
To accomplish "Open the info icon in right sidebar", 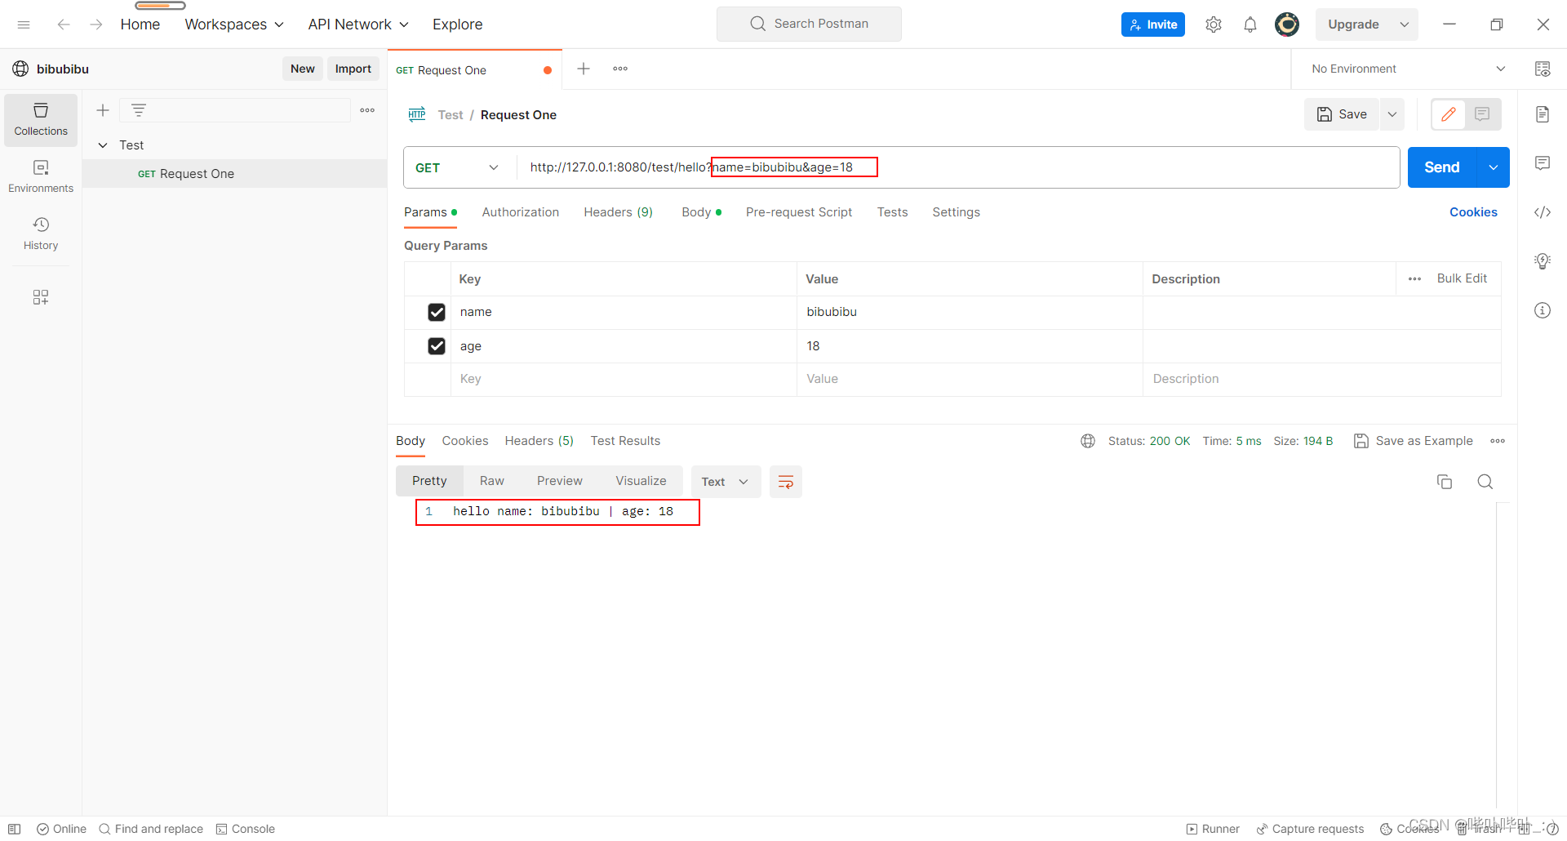I will pyautogui.click(x=1543, y=310).
